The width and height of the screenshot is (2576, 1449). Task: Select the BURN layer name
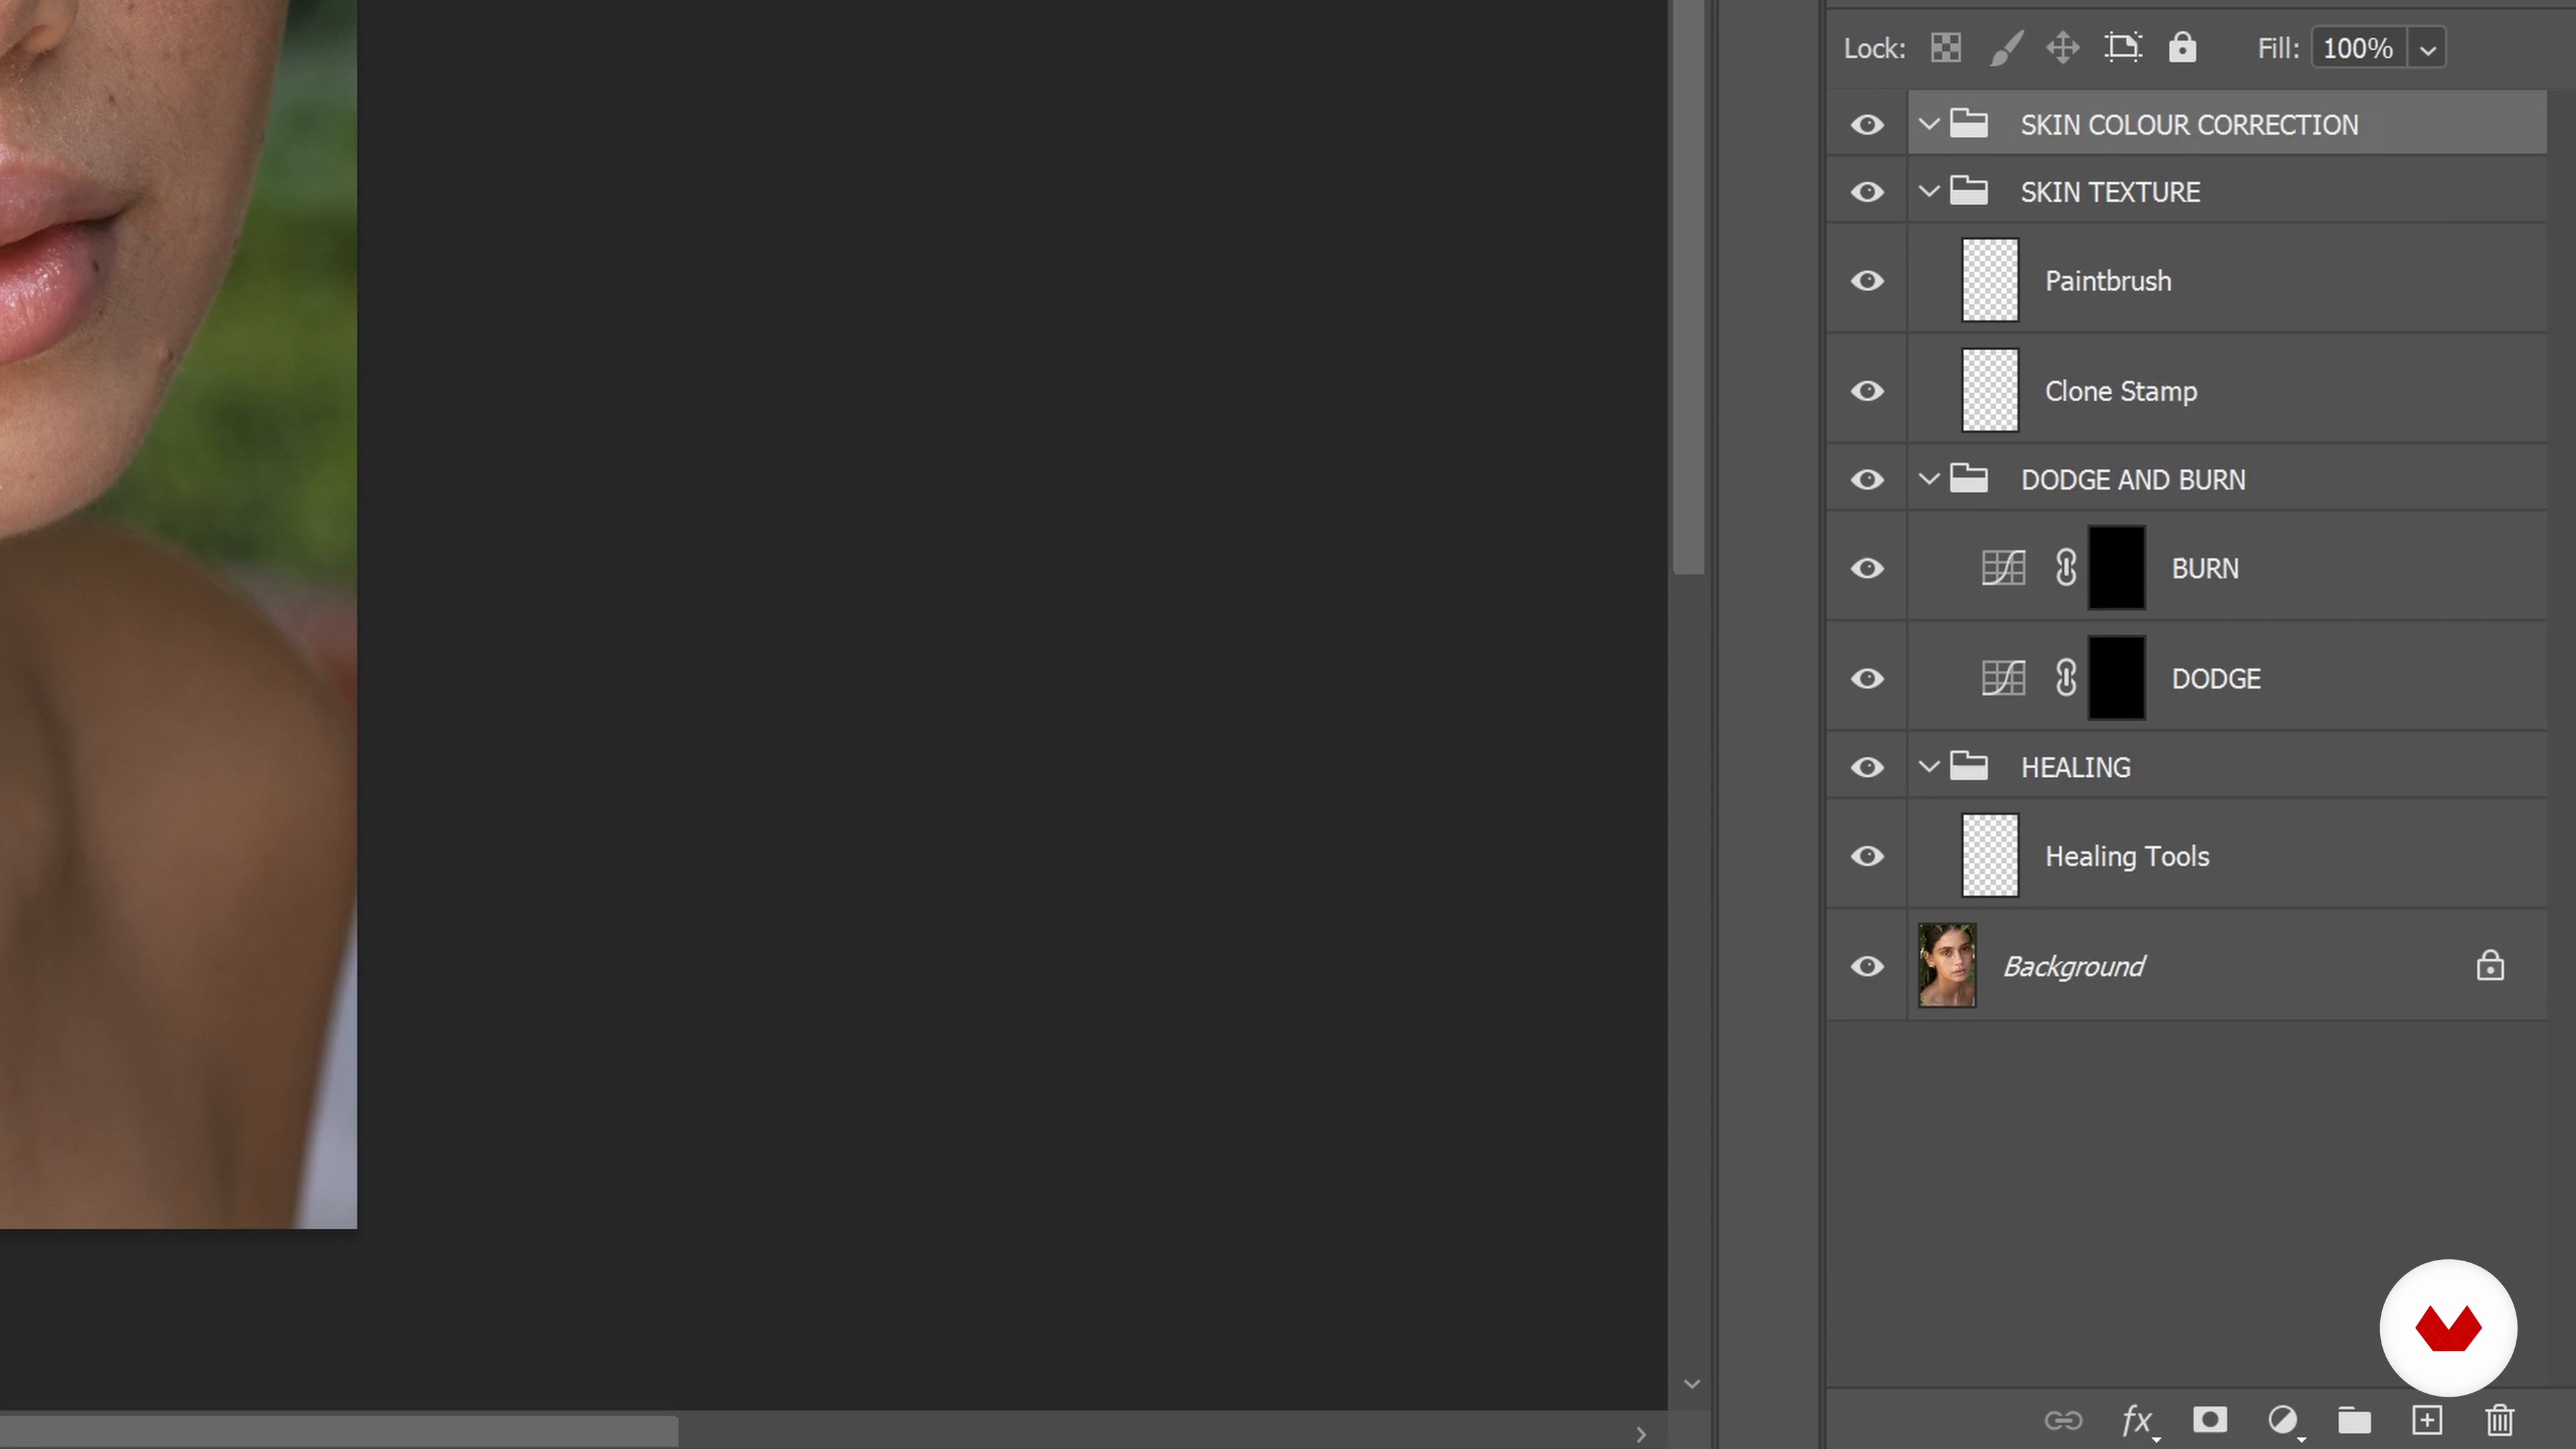[2205, 569]
